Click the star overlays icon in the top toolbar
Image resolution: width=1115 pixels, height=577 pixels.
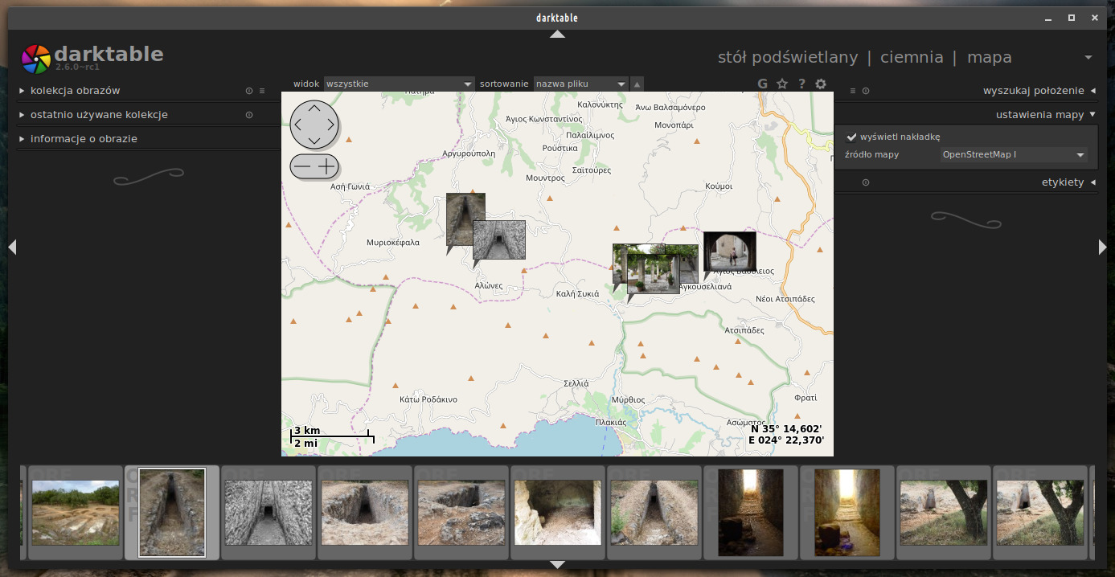782,84
